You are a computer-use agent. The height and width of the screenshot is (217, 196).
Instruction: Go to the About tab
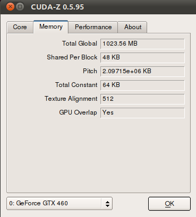coord(133,27)
